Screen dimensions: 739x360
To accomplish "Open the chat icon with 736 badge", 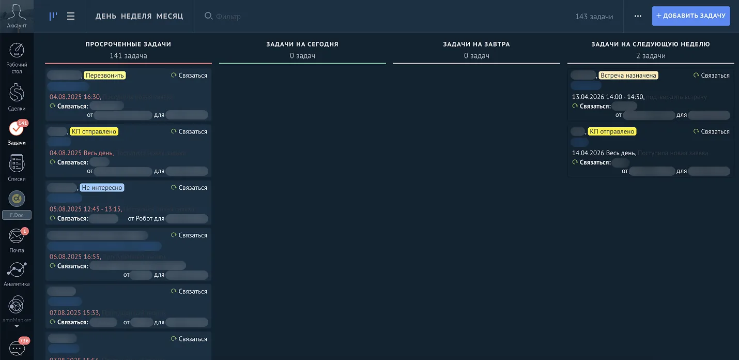I will (x=17, y=349).
